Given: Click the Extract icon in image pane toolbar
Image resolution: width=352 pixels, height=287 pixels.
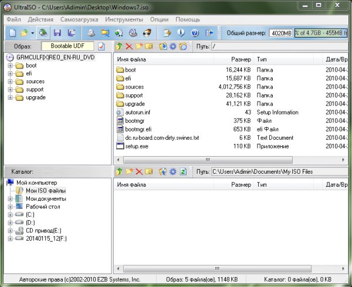Looking at the screenshot, I should coord(163,46).
